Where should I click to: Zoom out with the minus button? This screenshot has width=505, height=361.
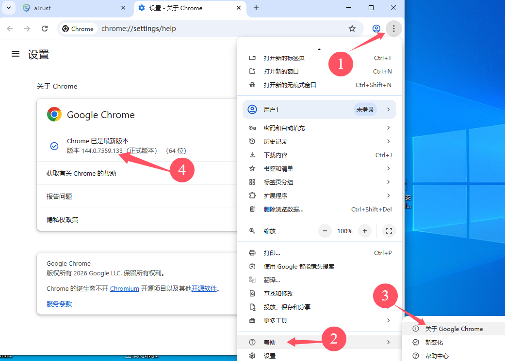point(325,231)
